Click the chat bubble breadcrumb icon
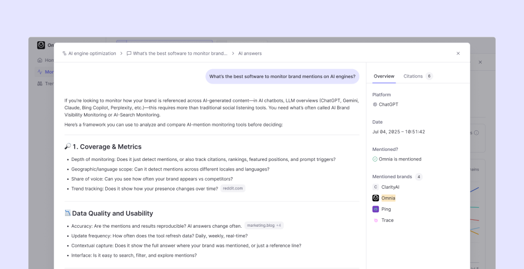Viewport: 524px width, 269px height. (129, 53)
